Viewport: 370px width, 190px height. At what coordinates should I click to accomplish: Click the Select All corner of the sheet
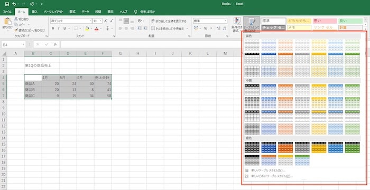coord(4,54)
